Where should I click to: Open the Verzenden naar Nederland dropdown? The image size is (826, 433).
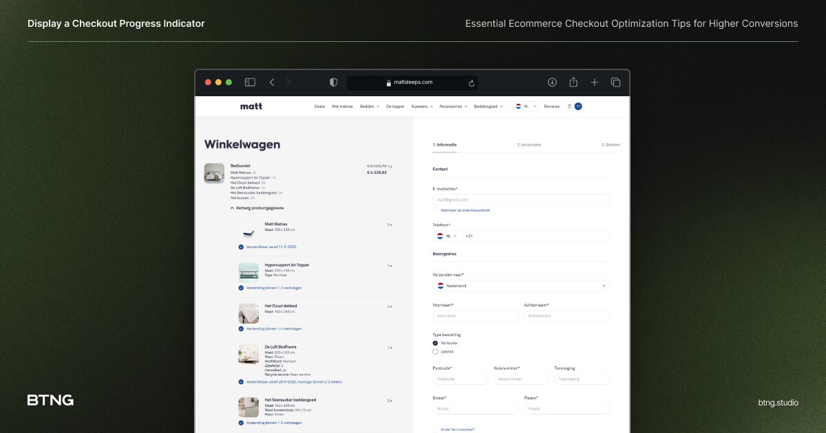(x=521, y=286)
